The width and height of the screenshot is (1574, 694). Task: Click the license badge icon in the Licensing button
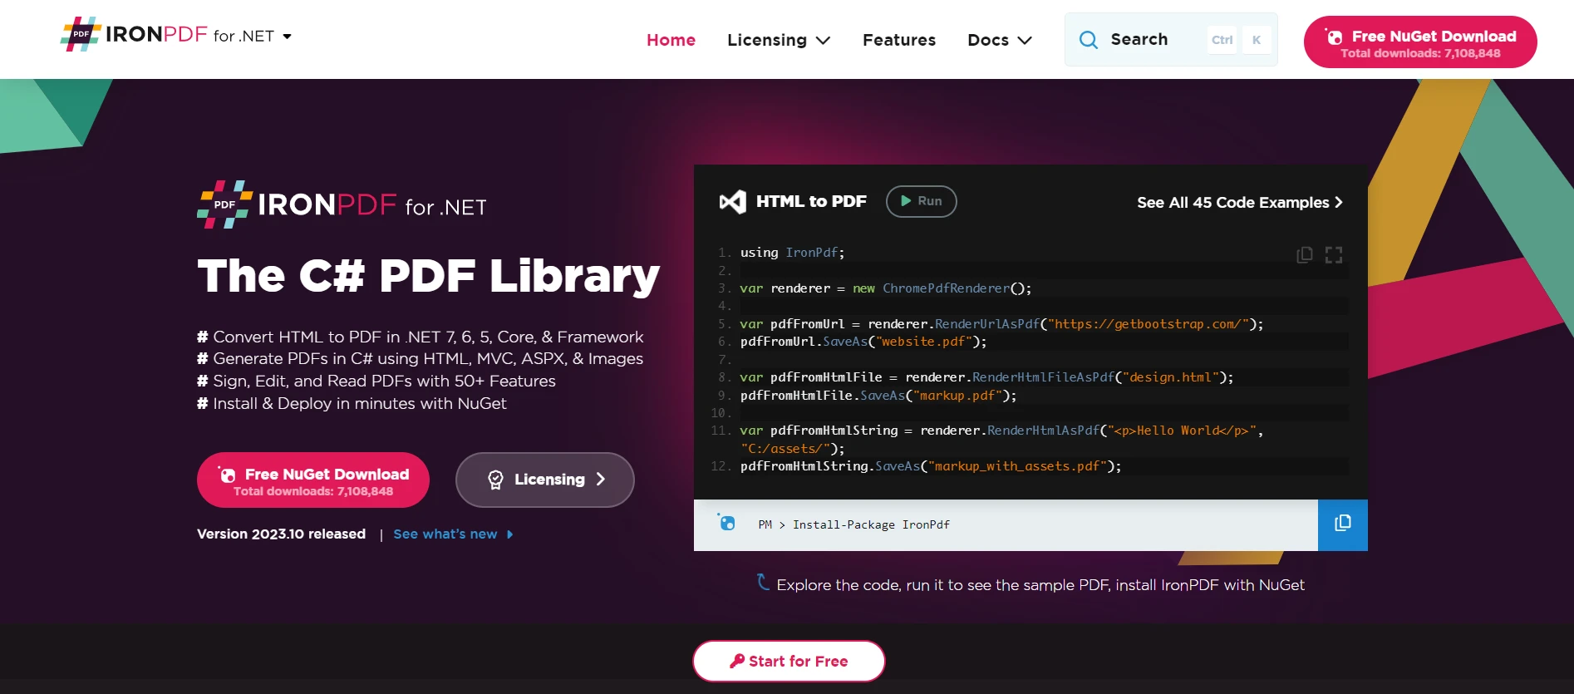click(496, 480)
